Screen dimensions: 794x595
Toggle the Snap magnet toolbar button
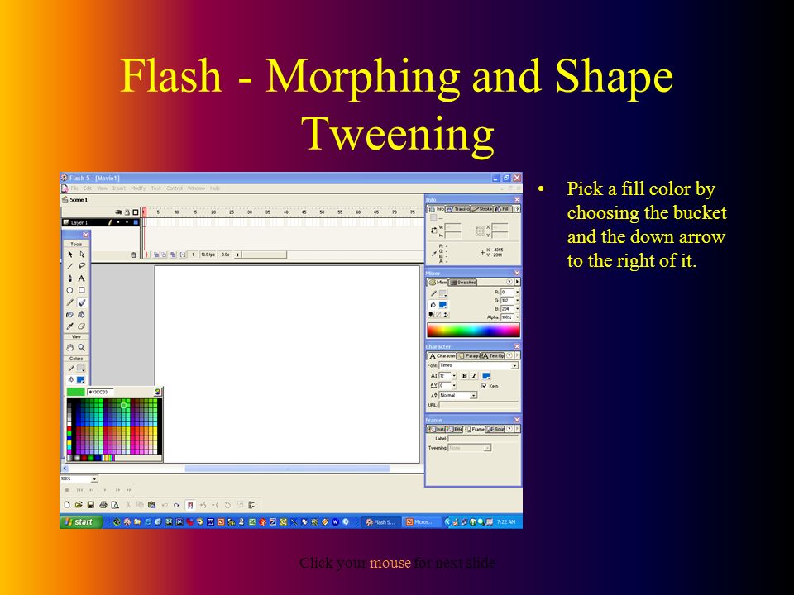[190, 504]
